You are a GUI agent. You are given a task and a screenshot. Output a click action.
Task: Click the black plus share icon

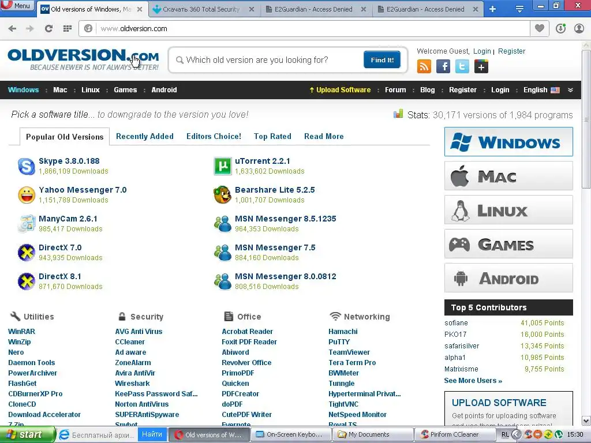481,67
